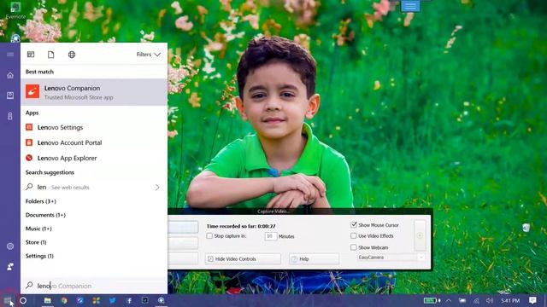Click the Windows Start button
The width and height of the screenshot is (547, 307).
[x=8, y=300]
